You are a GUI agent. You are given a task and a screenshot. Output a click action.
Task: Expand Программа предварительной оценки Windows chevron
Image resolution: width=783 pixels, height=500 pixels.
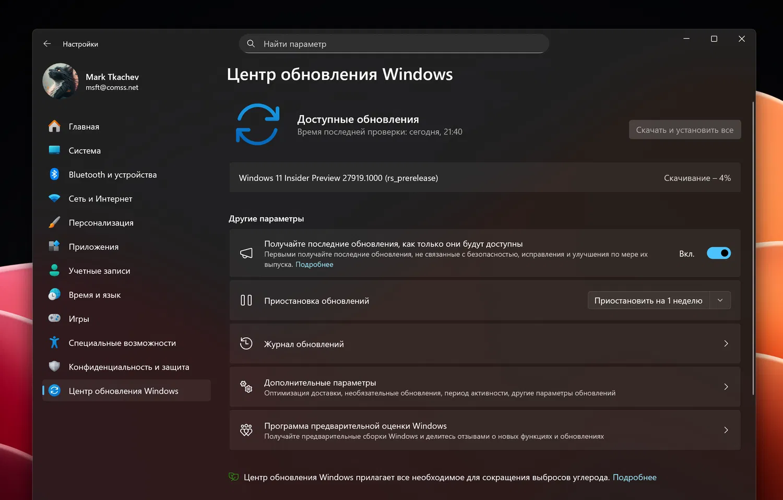point(726,430)
